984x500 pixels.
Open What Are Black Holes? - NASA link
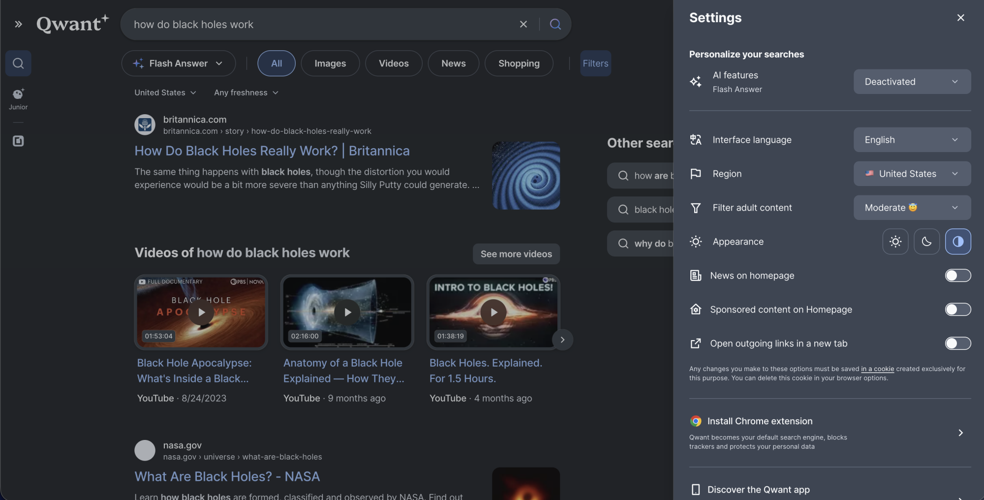pos(227,476)
